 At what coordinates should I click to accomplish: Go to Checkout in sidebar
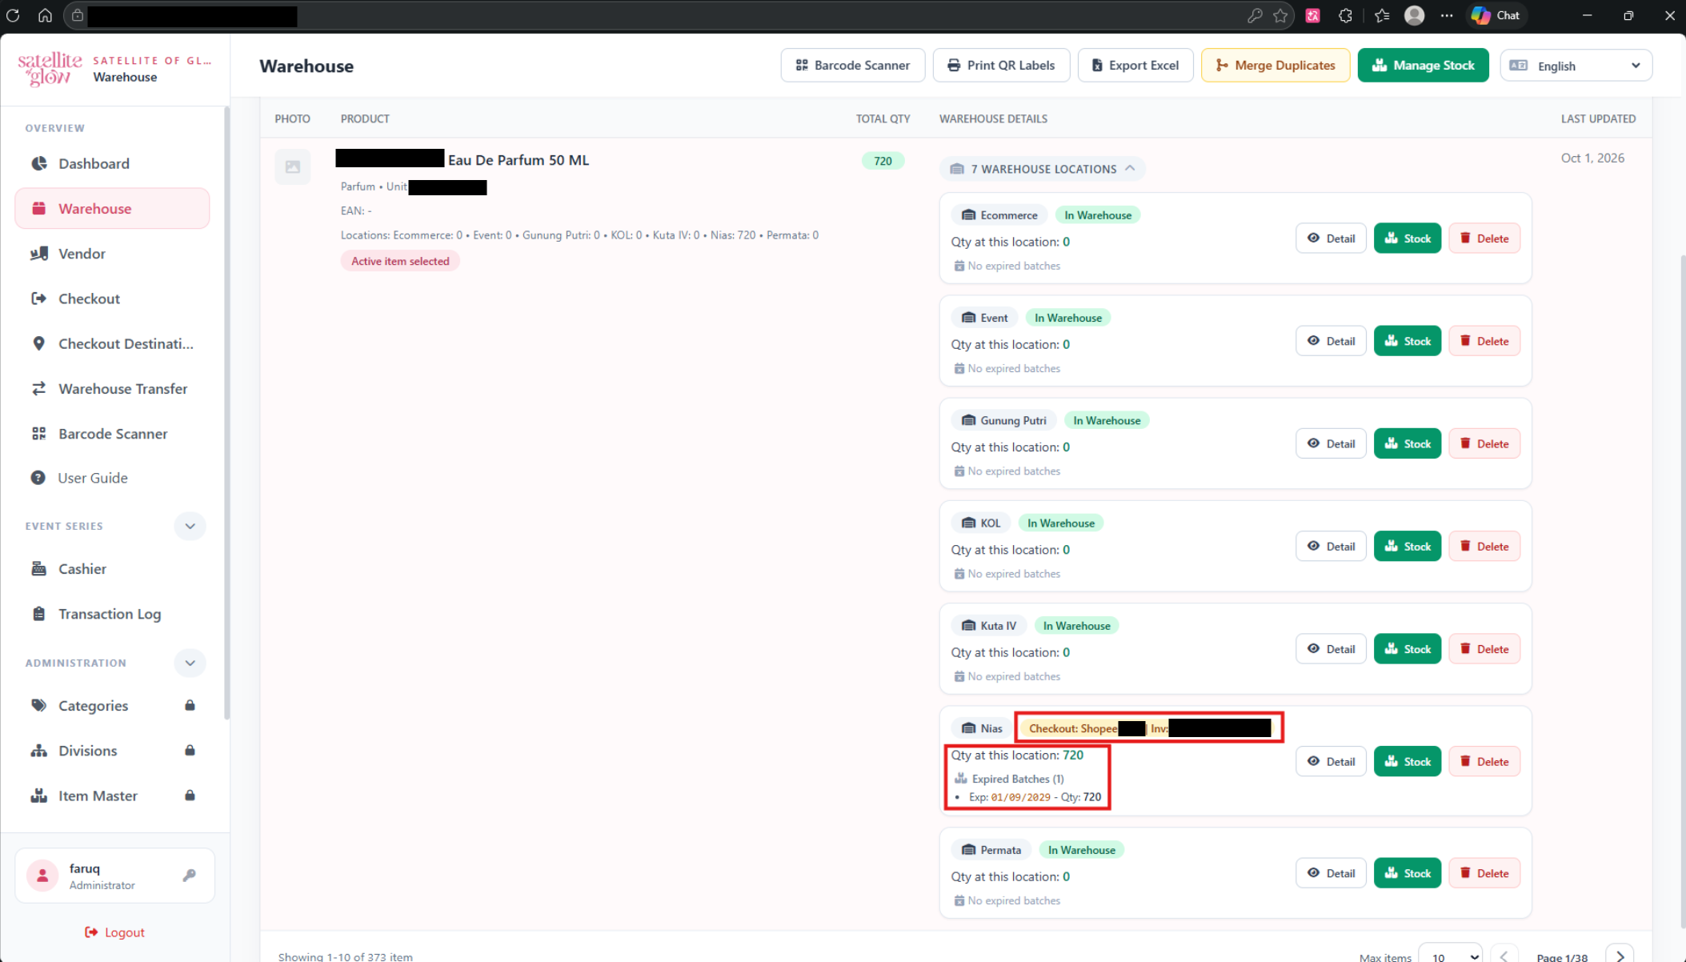(x=112, y=299)
